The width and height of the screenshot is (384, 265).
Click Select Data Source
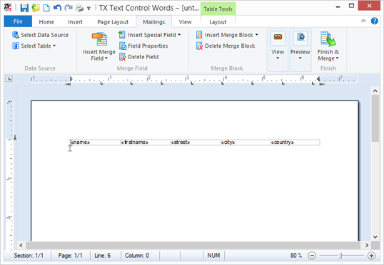41,35
